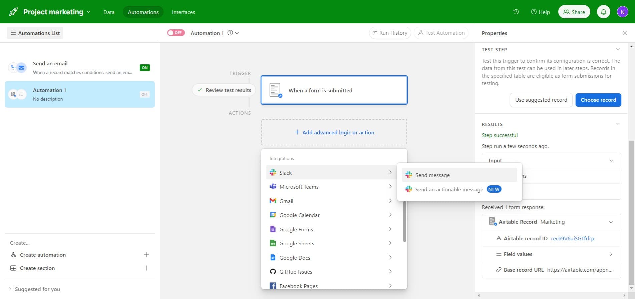
Task: Click the Send an email automation icon
Action: tap(17, 68)
